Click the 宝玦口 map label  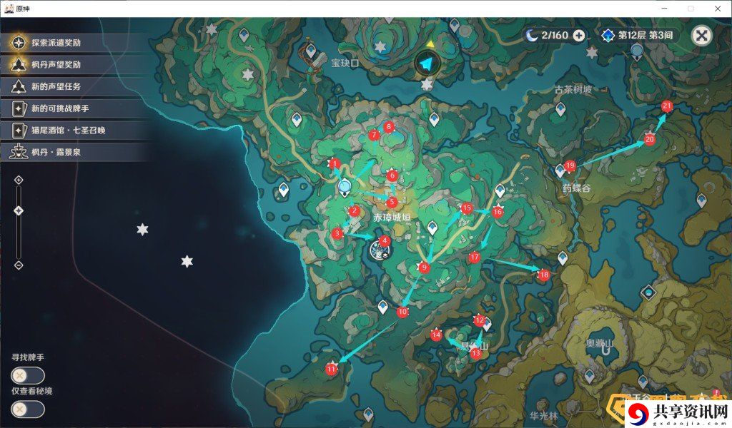pyautogui.click(x=345, y=63)
